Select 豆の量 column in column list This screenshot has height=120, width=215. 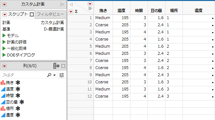point(12,102)
